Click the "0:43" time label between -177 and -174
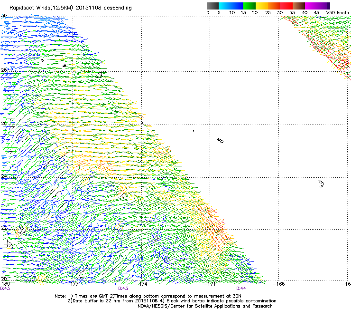351x309 pixels. tap(123, 289)
